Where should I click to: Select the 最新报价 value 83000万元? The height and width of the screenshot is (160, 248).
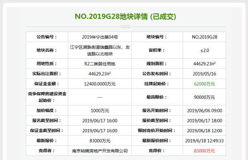[100, 141]
